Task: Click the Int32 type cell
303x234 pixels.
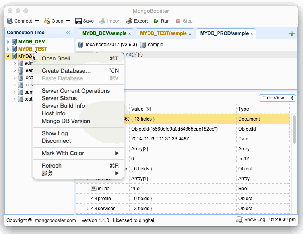Action: click(263, 159)
